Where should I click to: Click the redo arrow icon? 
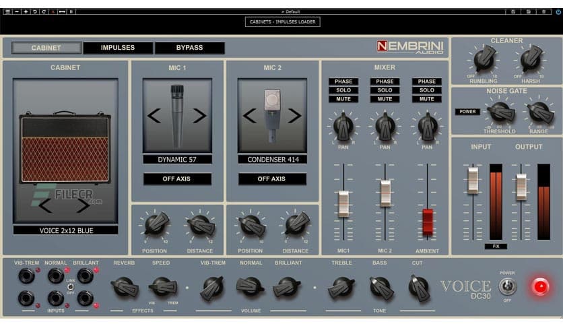(x=44, y=12)
